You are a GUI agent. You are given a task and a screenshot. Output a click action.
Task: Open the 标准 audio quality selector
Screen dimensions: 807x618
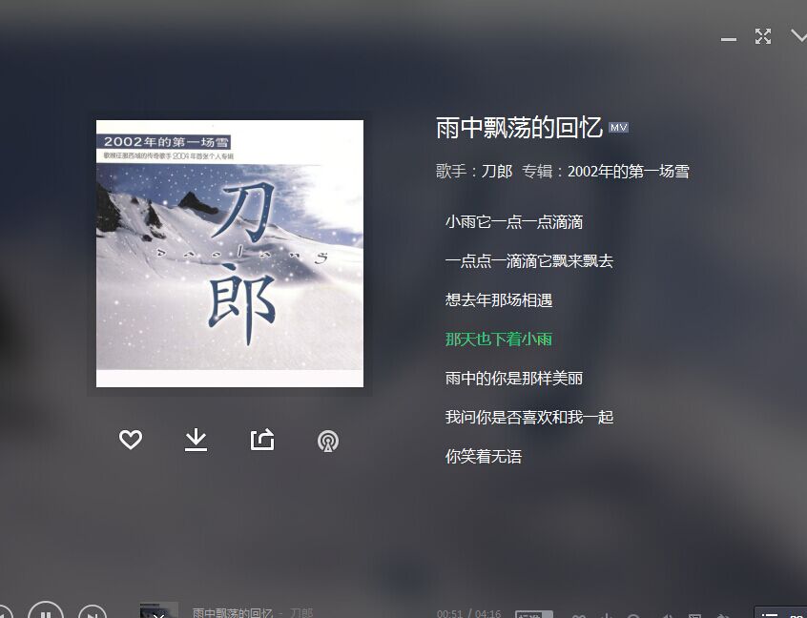coord(534,614)
